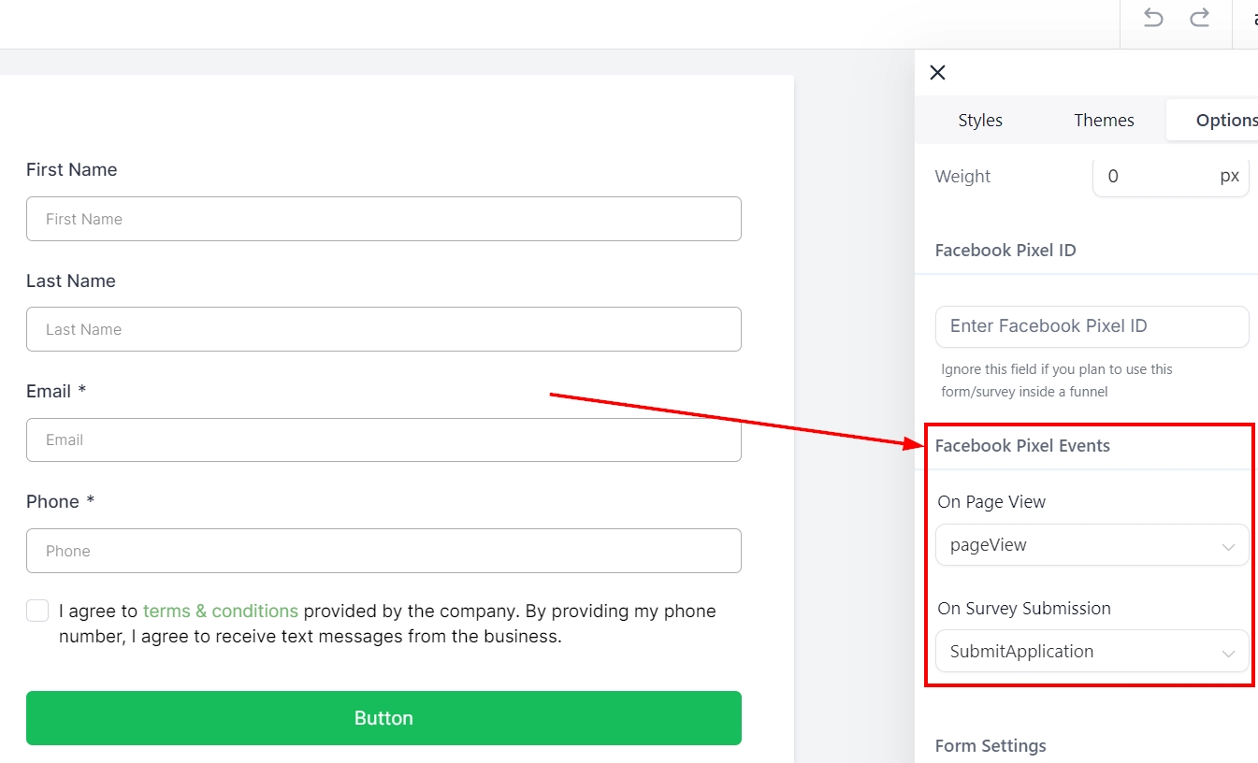
Task: Focus the Email input field
Action: 383,439
